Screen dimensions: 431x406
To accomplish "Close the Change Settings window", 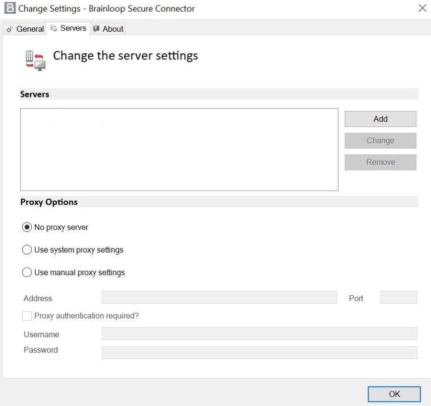I will 422,8.
